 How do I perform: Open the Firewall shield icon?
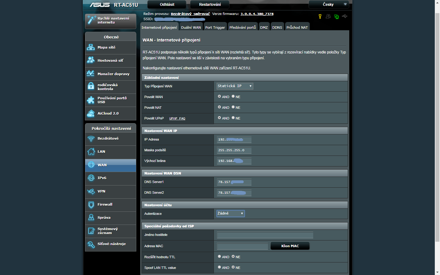point(91,204)
